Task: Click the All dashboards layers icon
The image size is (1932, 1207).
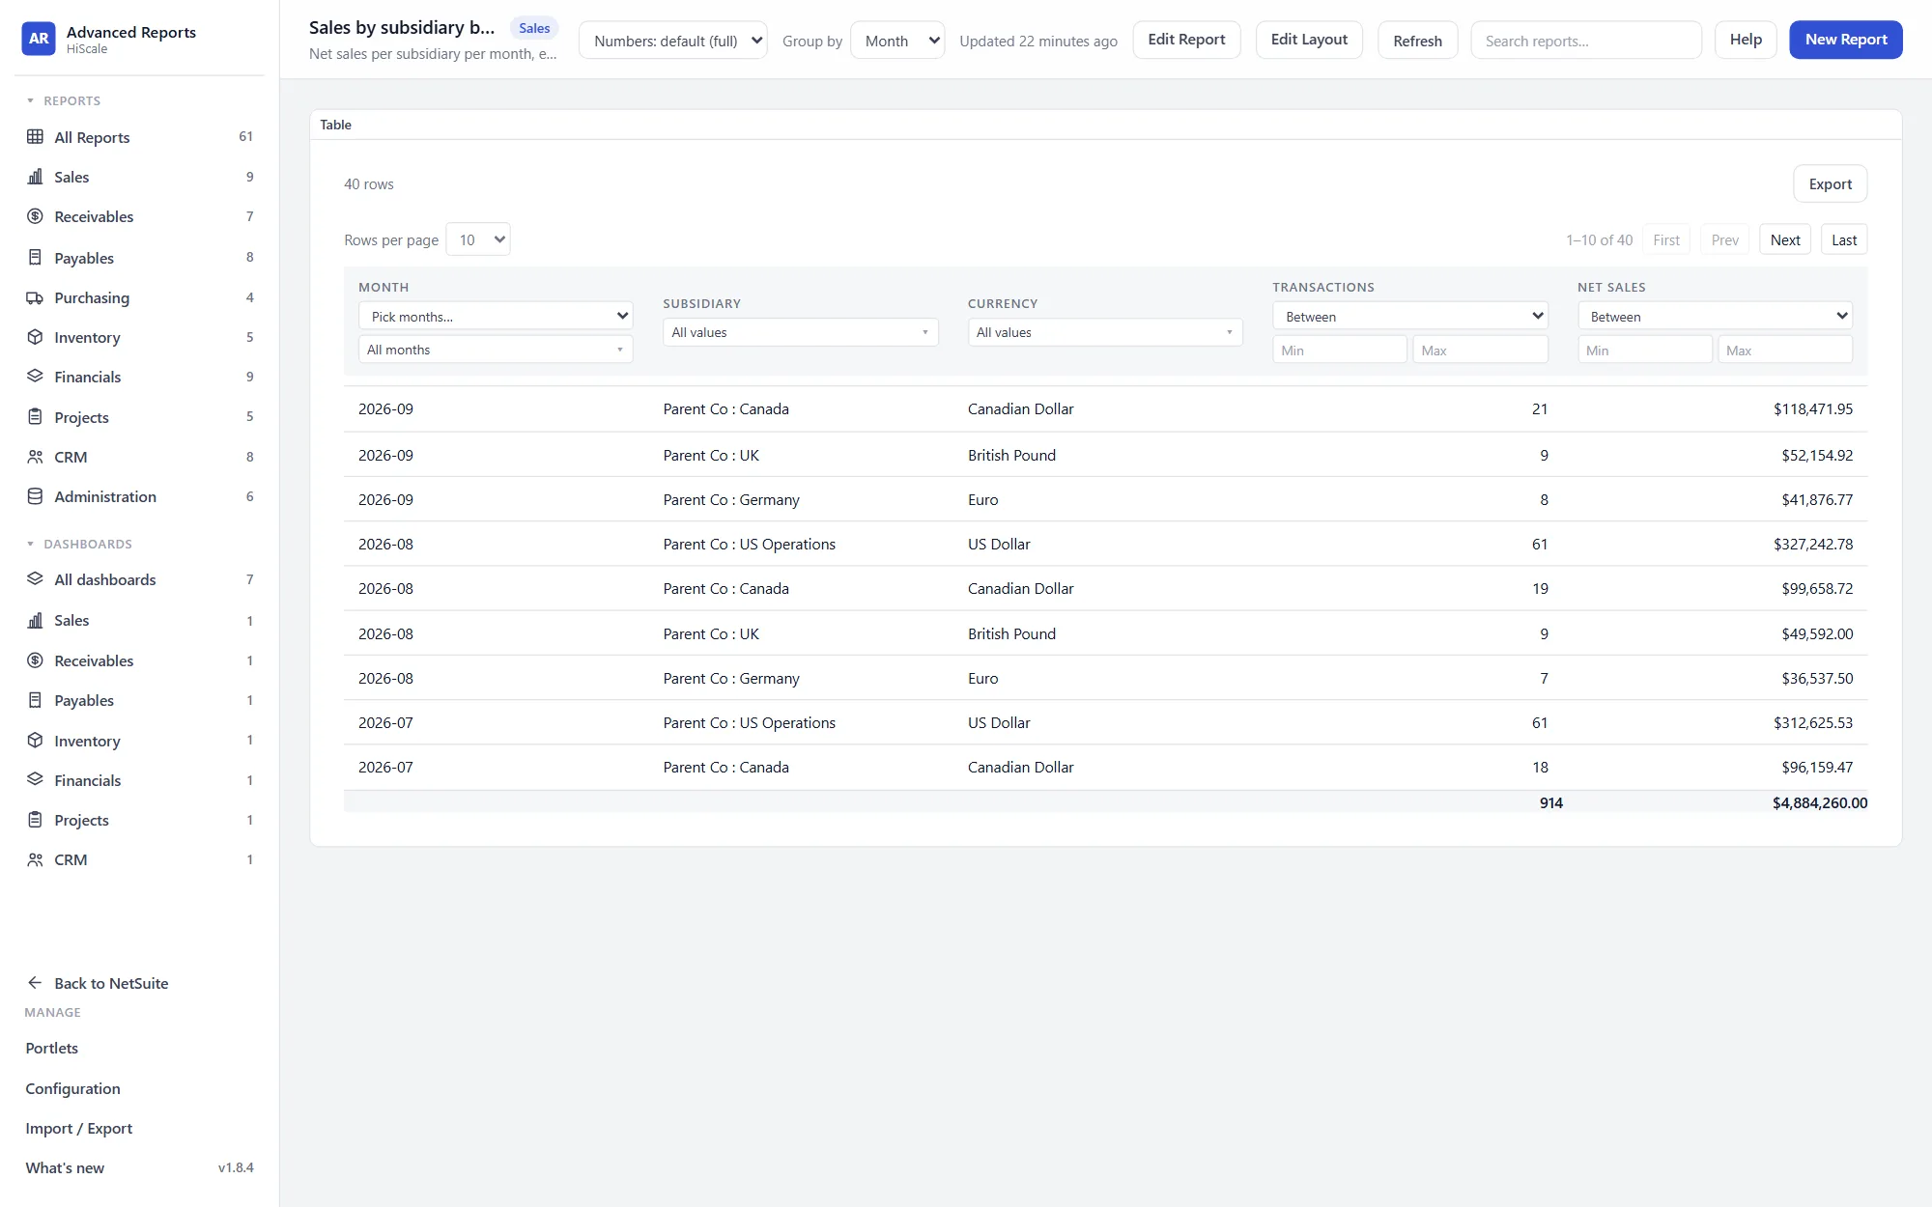Action: tap(35, 579)
